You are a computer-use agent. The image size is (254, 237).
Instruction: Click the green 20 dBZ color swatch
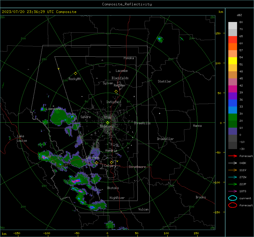coord(233,117)
